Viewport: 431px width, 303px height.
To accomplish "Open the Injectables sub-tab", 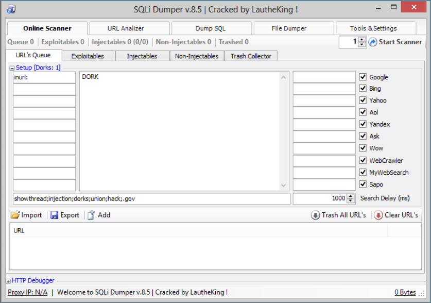I will tap(142, 56).
